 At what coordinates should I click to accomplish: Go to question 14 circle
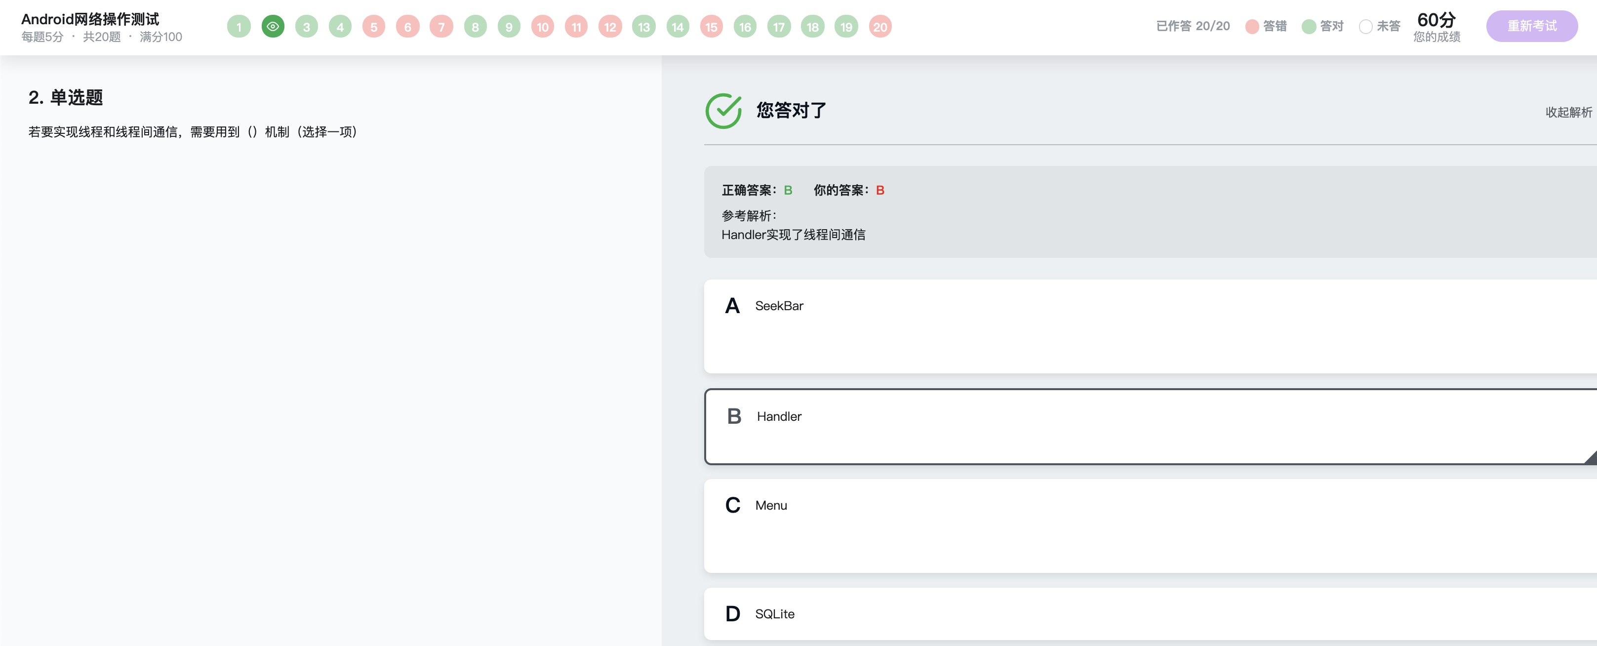point(678,27)
